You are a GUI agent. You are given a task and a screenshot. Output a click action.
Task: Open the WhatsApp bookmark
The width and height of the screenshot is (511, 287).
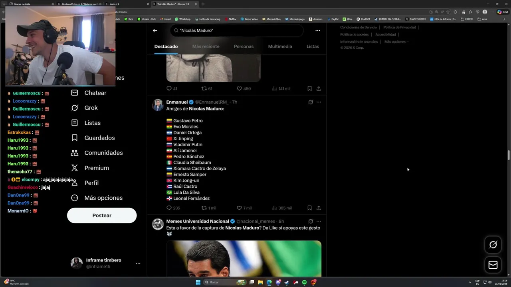[182, 19]
